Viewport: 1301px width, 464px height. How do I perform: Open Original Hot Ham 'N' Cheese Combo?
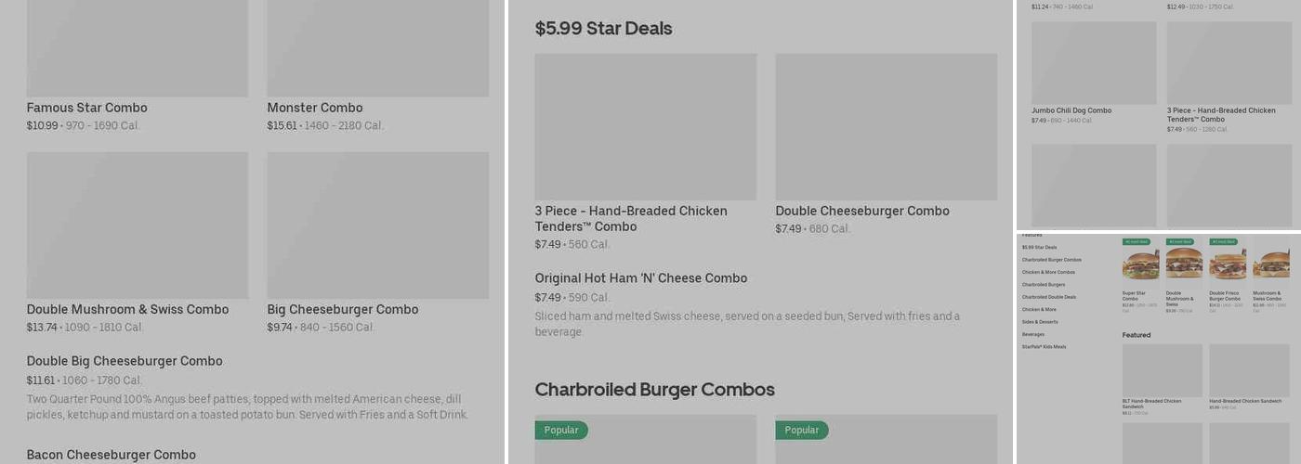pyautogui.click(x=640, y=278)
